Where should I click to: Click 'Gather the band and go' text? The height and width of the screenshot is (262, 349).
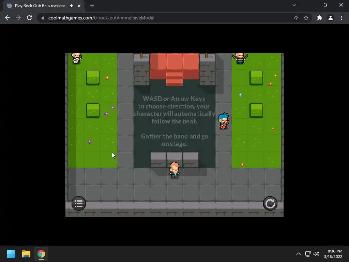point(174,136)
